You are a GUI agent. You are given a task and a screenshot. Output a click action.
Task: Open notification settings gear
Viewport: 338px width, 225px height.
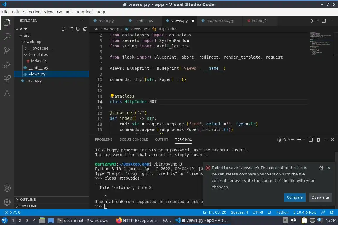point(321,168)
